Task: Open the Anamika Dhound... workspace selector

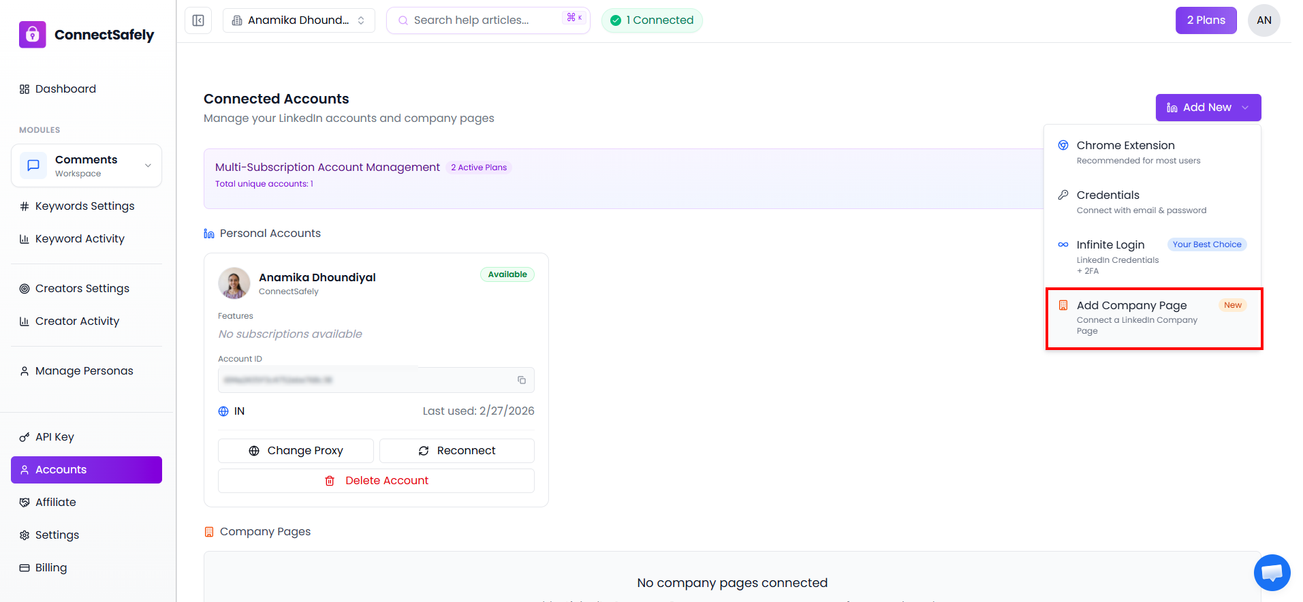Action: pos(299,20)
